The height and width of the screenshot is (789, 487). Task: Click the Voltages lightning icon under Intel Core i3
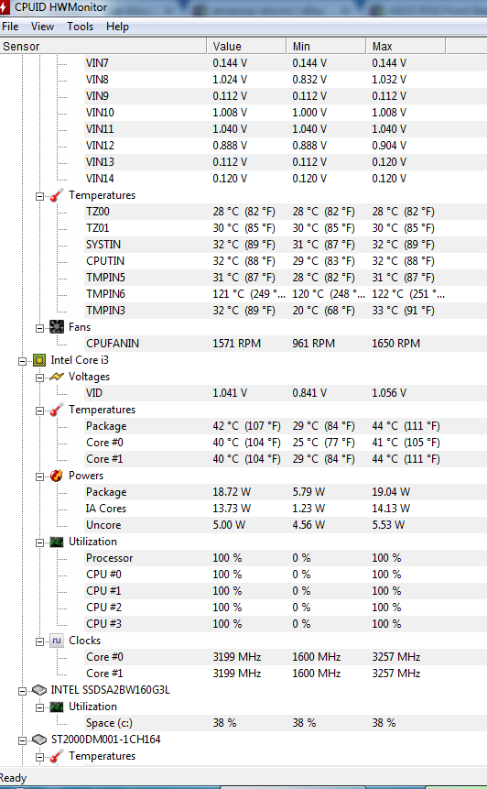(57, 377)
